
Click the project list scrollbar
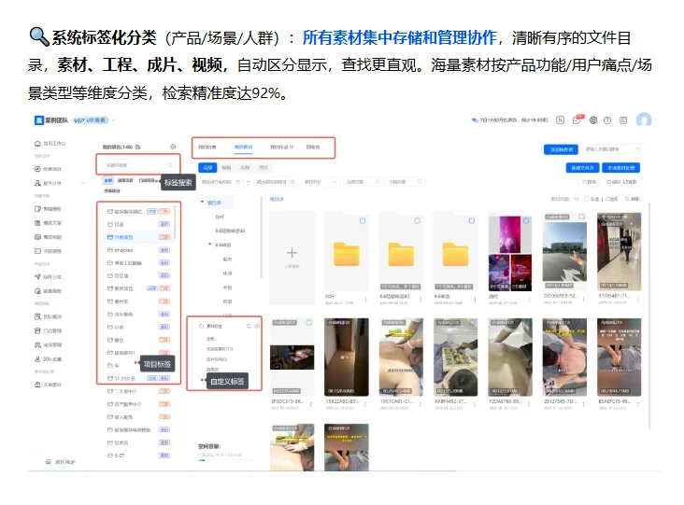175,222
